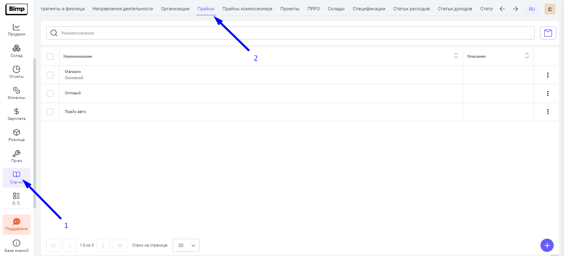Open Пр-во wrench icon section

click(17, 156)
